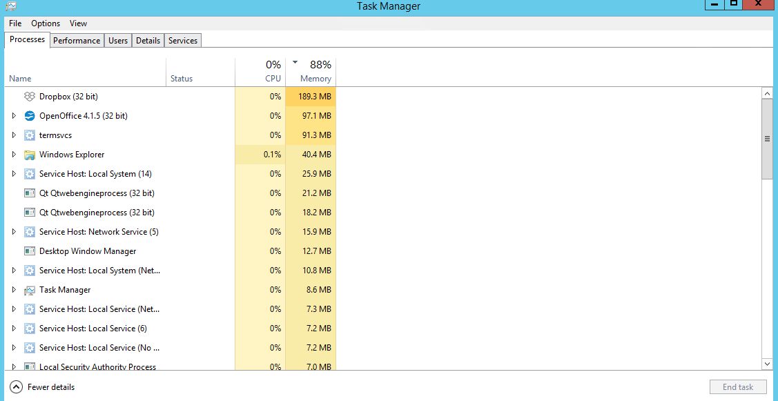Switch to the Details tab
The image size is (778, 401).
point(148,41)
